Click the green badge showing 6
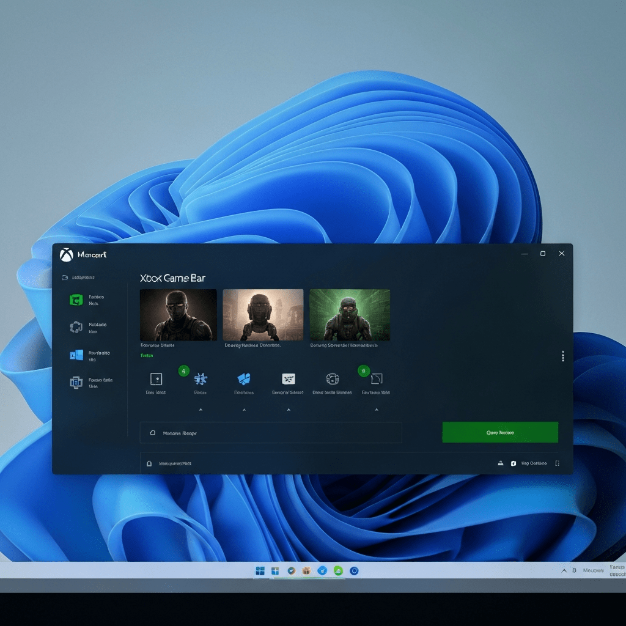Viewport: 626px width, 626px height. tap(183, 371)
